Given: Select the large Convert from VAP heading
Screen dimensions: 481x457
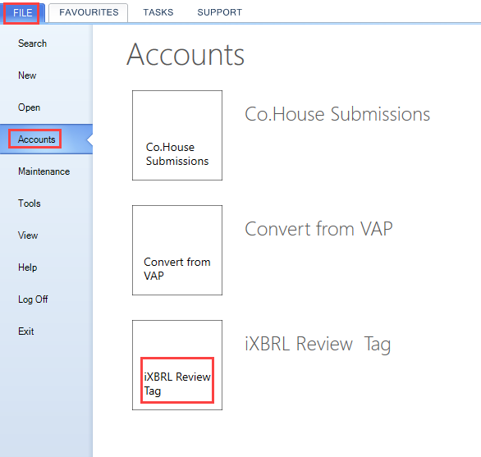Looking at the screenshot, I should click(318, 229).
